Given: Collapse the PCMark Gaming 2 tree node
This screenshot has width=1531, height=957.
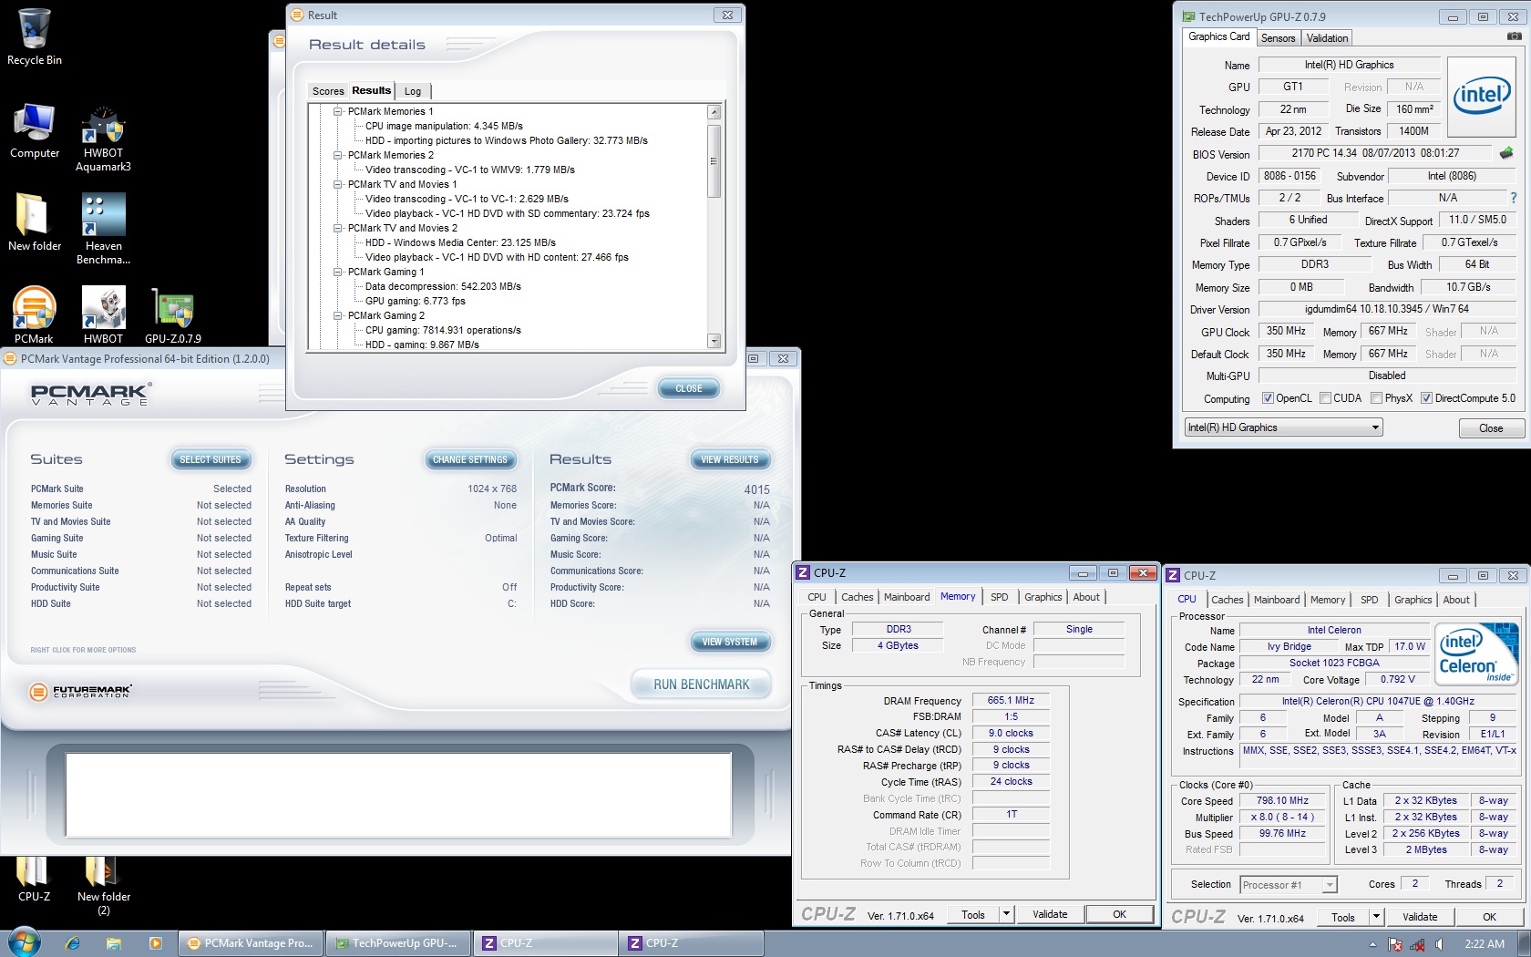Looking at the screenshot, I should [x=337, y=315].
